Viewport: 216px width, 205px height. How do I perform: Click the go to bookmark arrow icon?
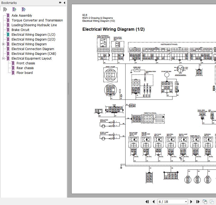tap(24, 10)
